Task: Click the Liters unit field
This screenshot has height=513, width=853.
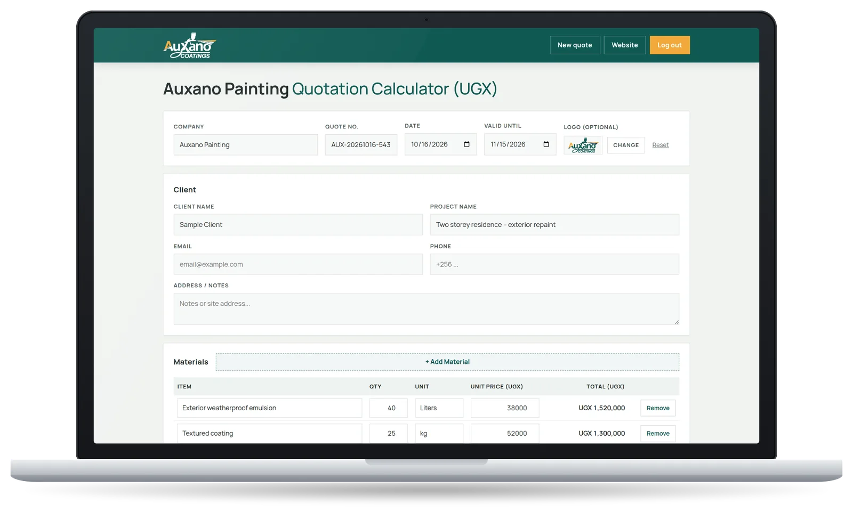Action: coord(439,408)
